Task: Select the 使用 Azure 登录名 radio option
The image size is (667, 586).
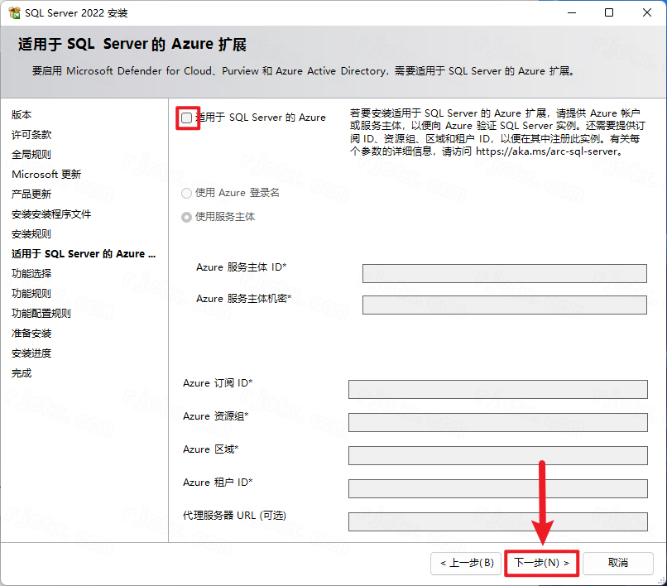Action: click(x=186, y=193)
